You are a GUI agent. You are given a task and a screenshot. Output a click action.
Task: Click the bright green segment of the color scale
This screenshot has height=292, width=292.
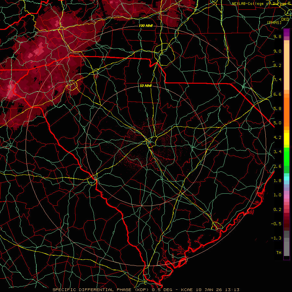(x=286, y=157)
